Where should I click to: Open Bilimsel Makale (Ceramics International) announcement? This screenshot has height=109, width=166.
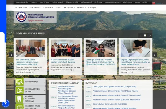click(x=116, y=100)
